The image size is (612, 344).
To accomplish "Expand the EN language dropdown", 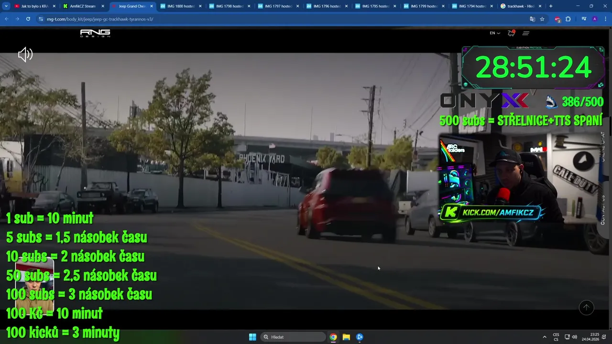I will (x=494, y=33).
